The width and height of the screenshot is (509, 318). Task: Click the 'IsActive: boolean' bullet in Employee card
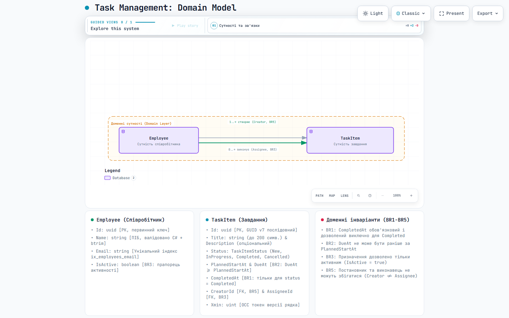(135, 267)
